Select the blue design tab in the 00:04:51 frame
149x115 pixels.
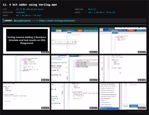click(115, 33)
